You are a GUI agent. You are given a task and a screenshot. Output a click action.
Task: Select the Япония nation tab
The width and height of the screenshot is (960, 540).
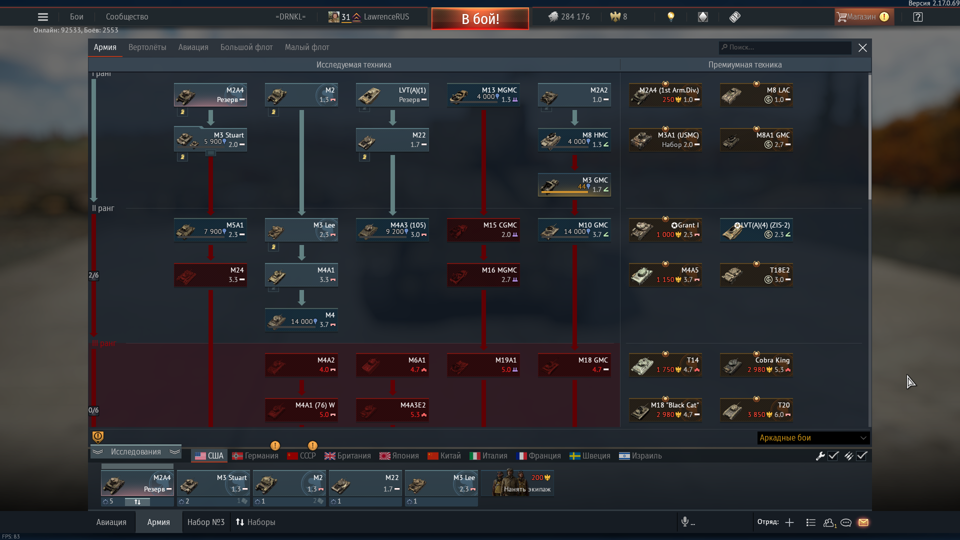[399, 455]
